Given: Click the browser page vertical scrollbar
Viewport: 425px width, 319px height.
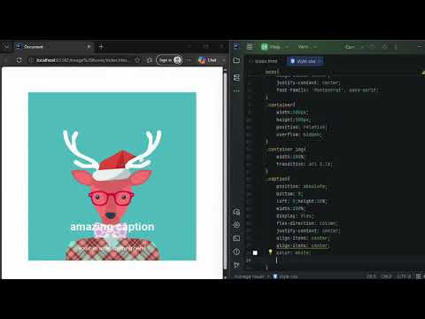Looking at the screenshot, I should point(225,170).
